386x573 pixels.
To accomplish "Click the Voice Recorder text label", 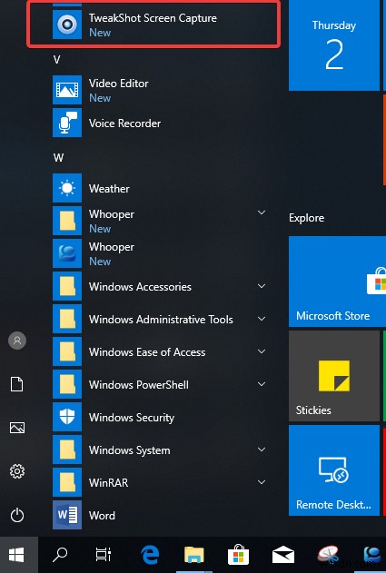I will (124, 123).
